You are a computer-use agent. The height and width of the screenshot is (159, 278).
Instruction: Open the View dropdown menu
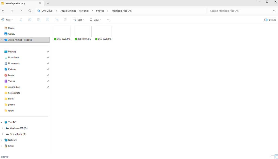95,20
